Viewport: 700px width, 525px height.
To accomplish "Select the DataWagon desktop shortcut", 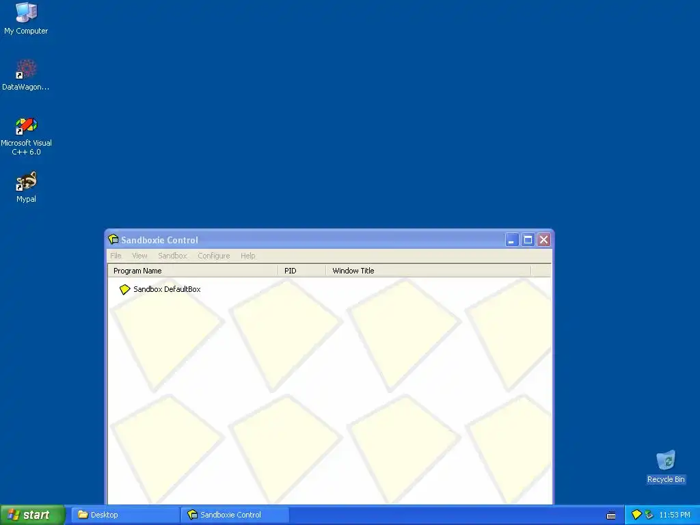I will point(26,75).
